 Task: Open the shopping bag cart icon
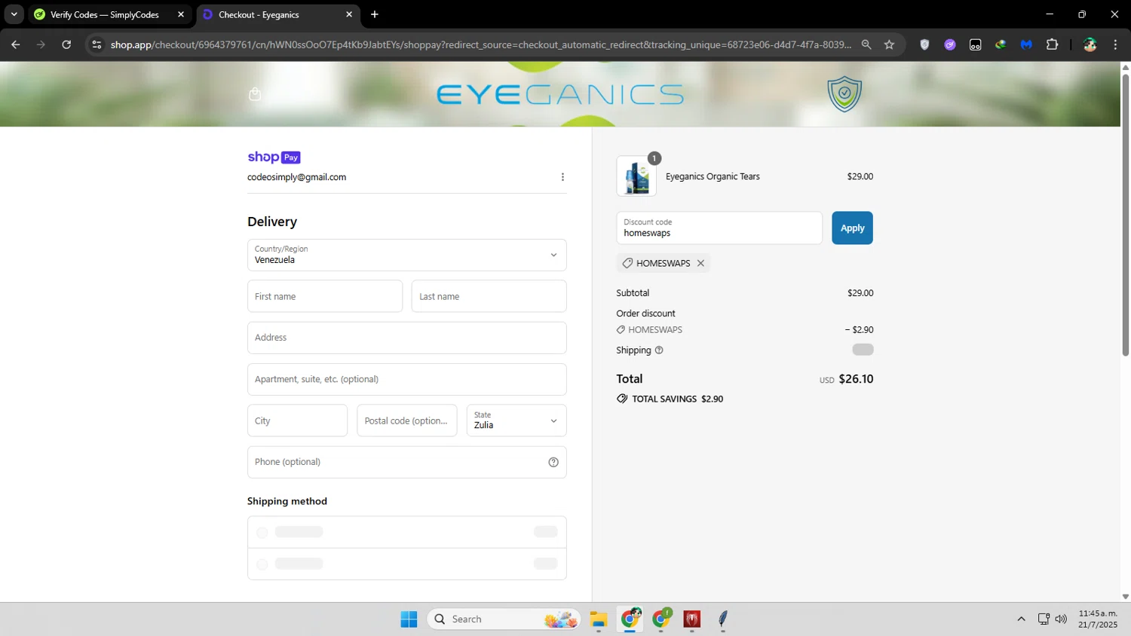[x=255, y=94]
